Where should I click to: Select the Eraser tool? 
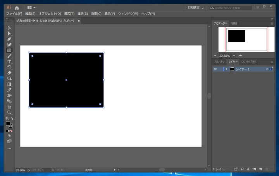pos(9,73)
